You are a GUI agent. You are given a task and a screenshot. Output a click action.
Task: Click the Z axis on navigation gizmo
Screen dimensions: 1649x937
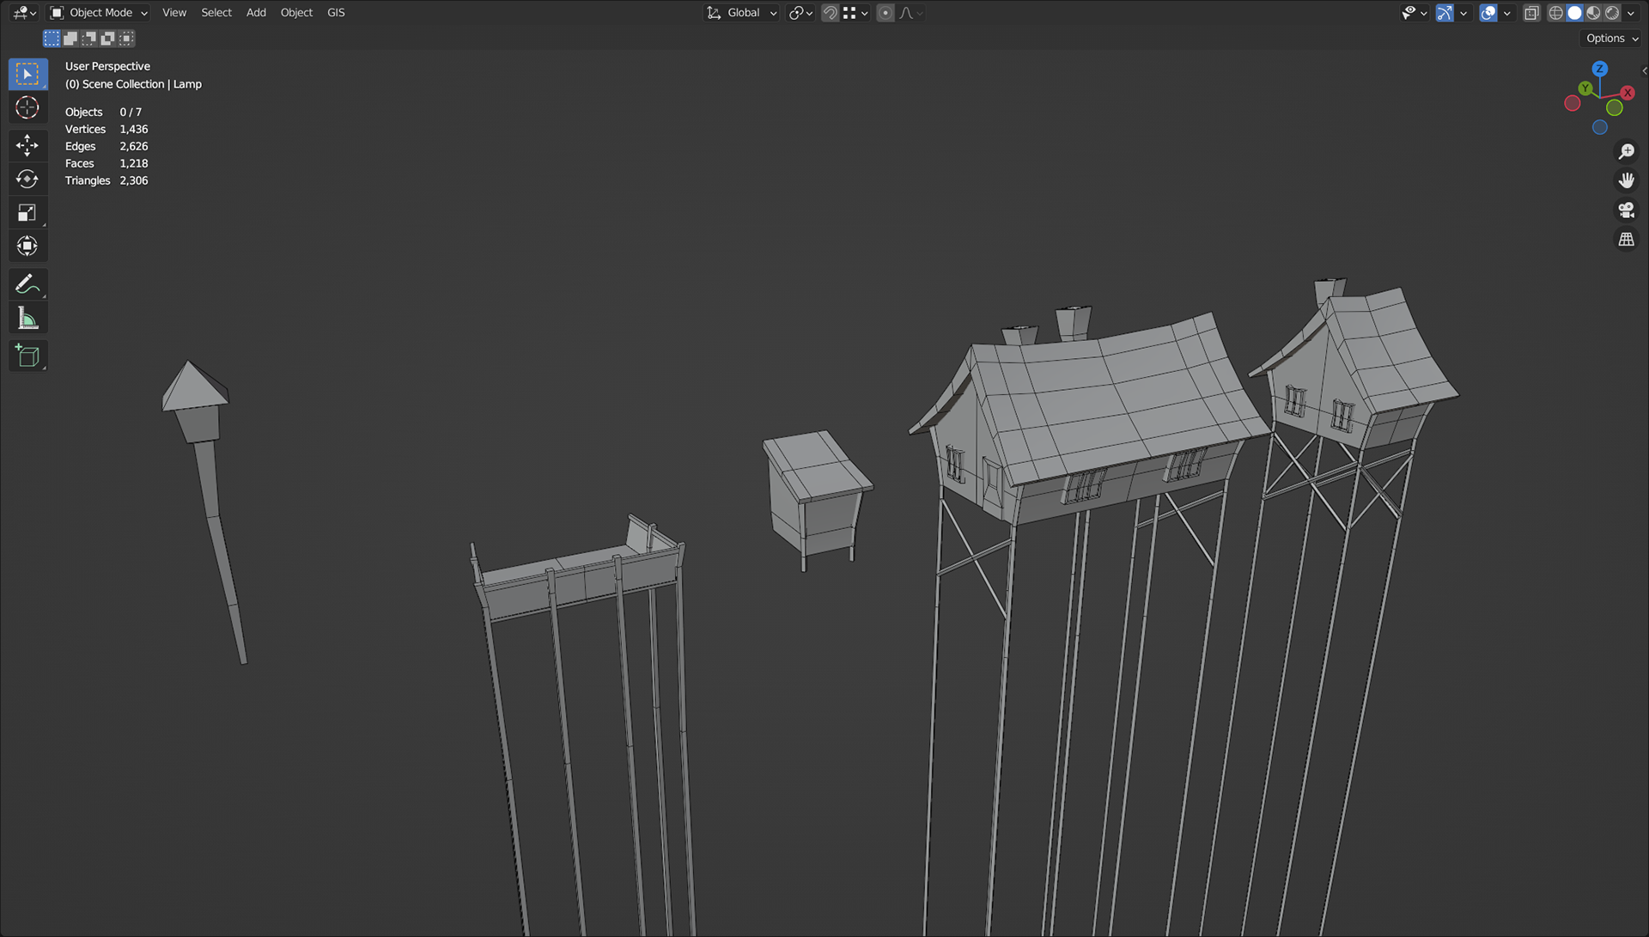tap(1599, 69)
